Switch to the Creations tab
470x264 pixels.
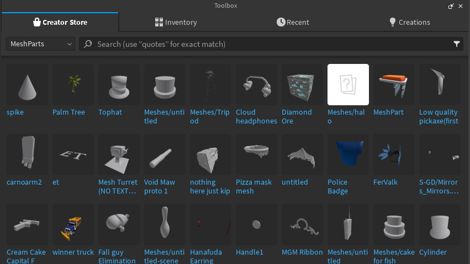(409, 22)
